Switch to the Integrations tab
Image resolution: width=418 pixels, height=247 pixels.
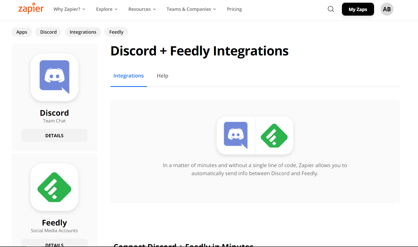(129, 76)
